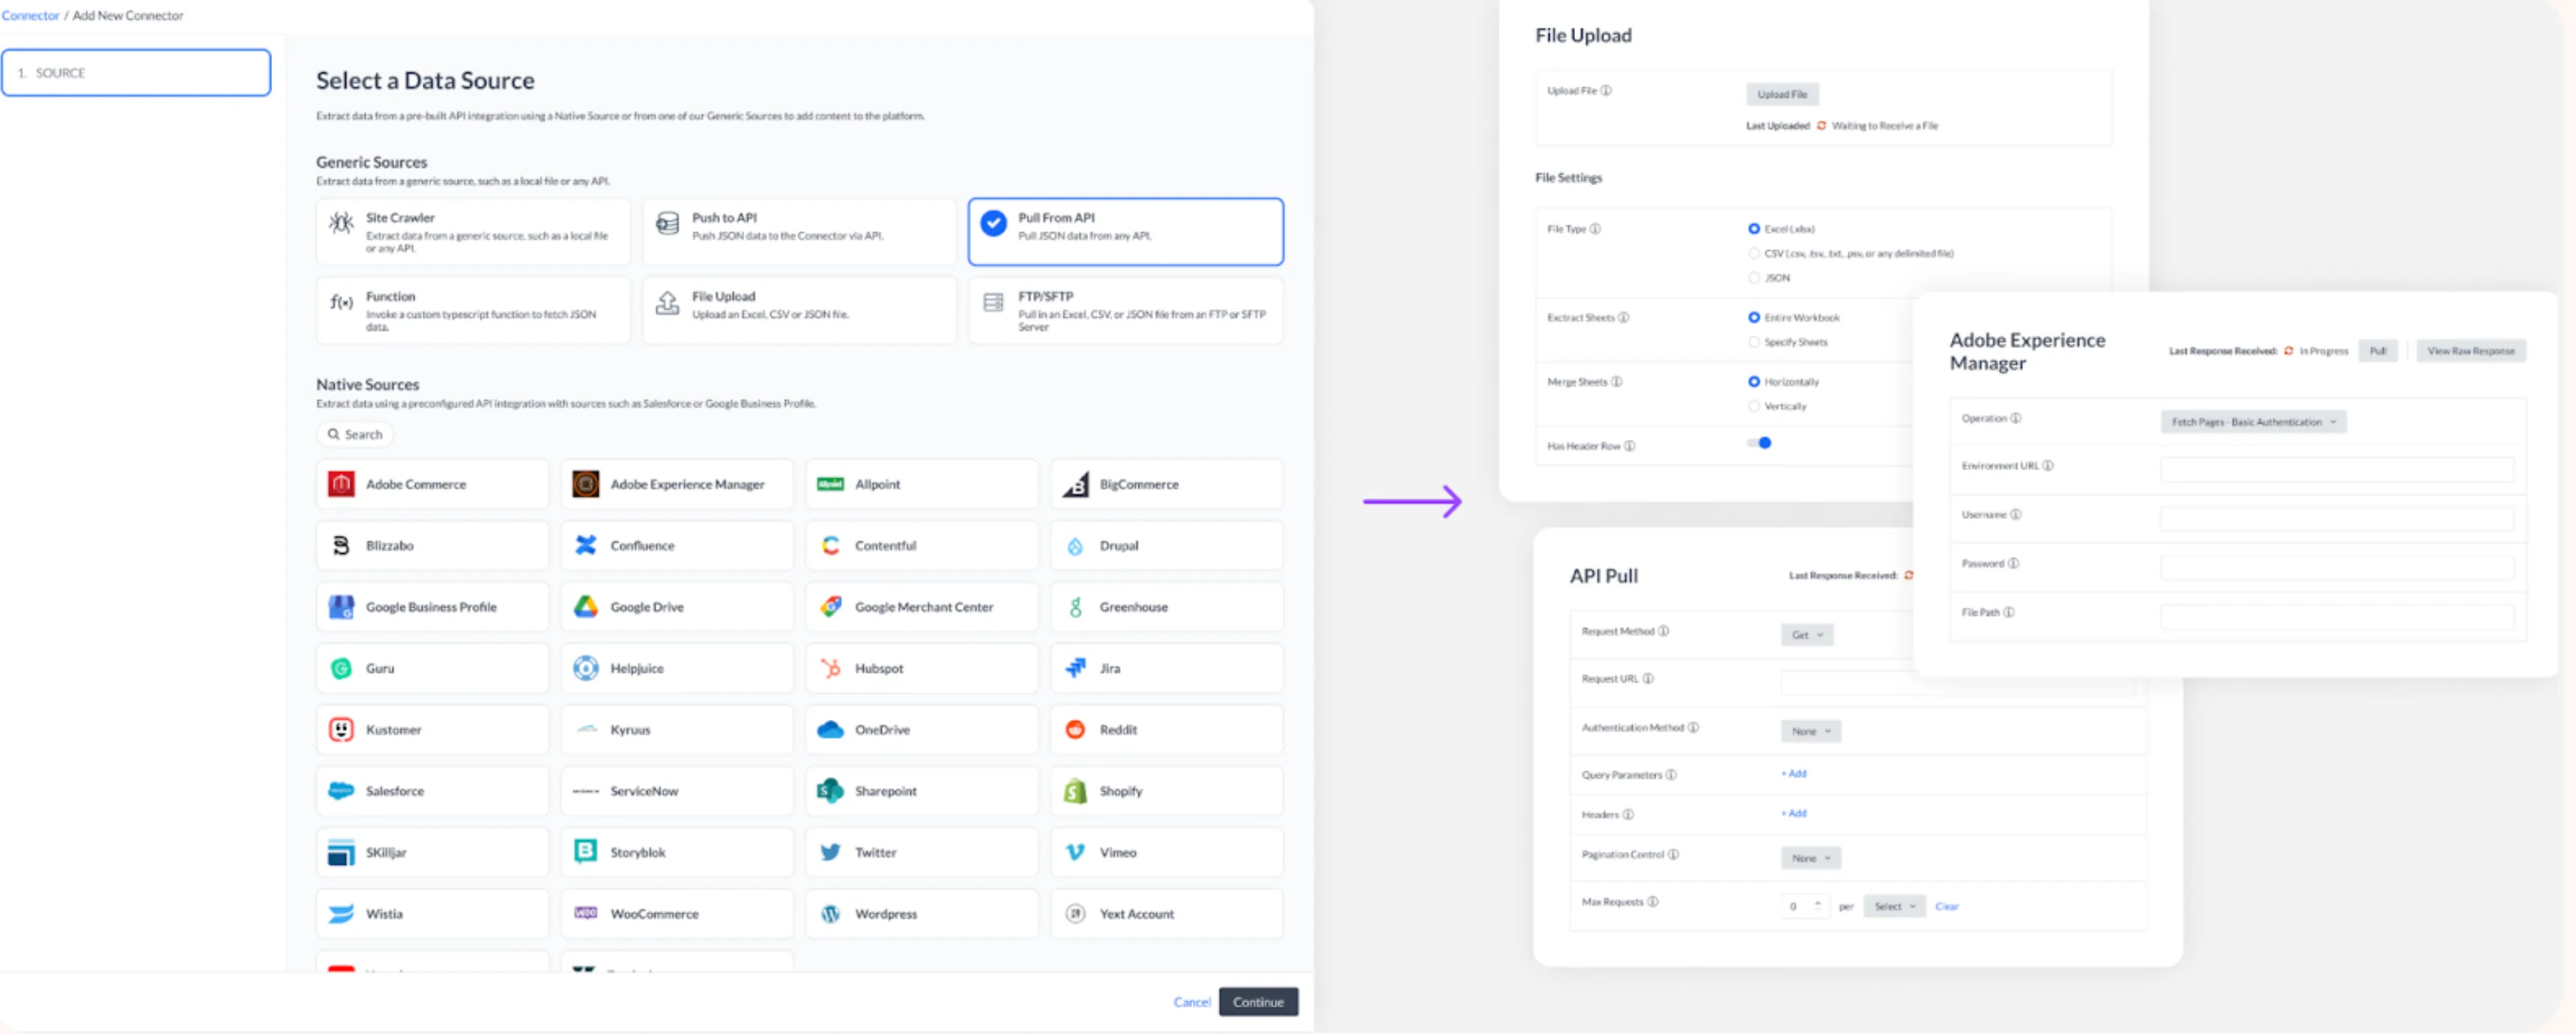The height and width of the screenshot is (1034, 2576).
Task: Select the Salesforce cloud icon
Action: 341,791
